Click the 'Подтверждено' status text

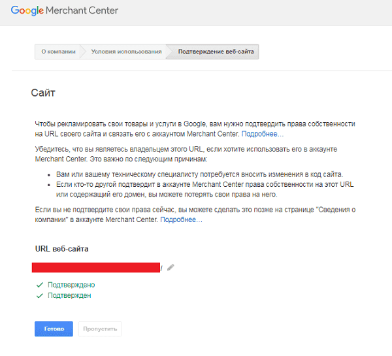coord(71,285)
